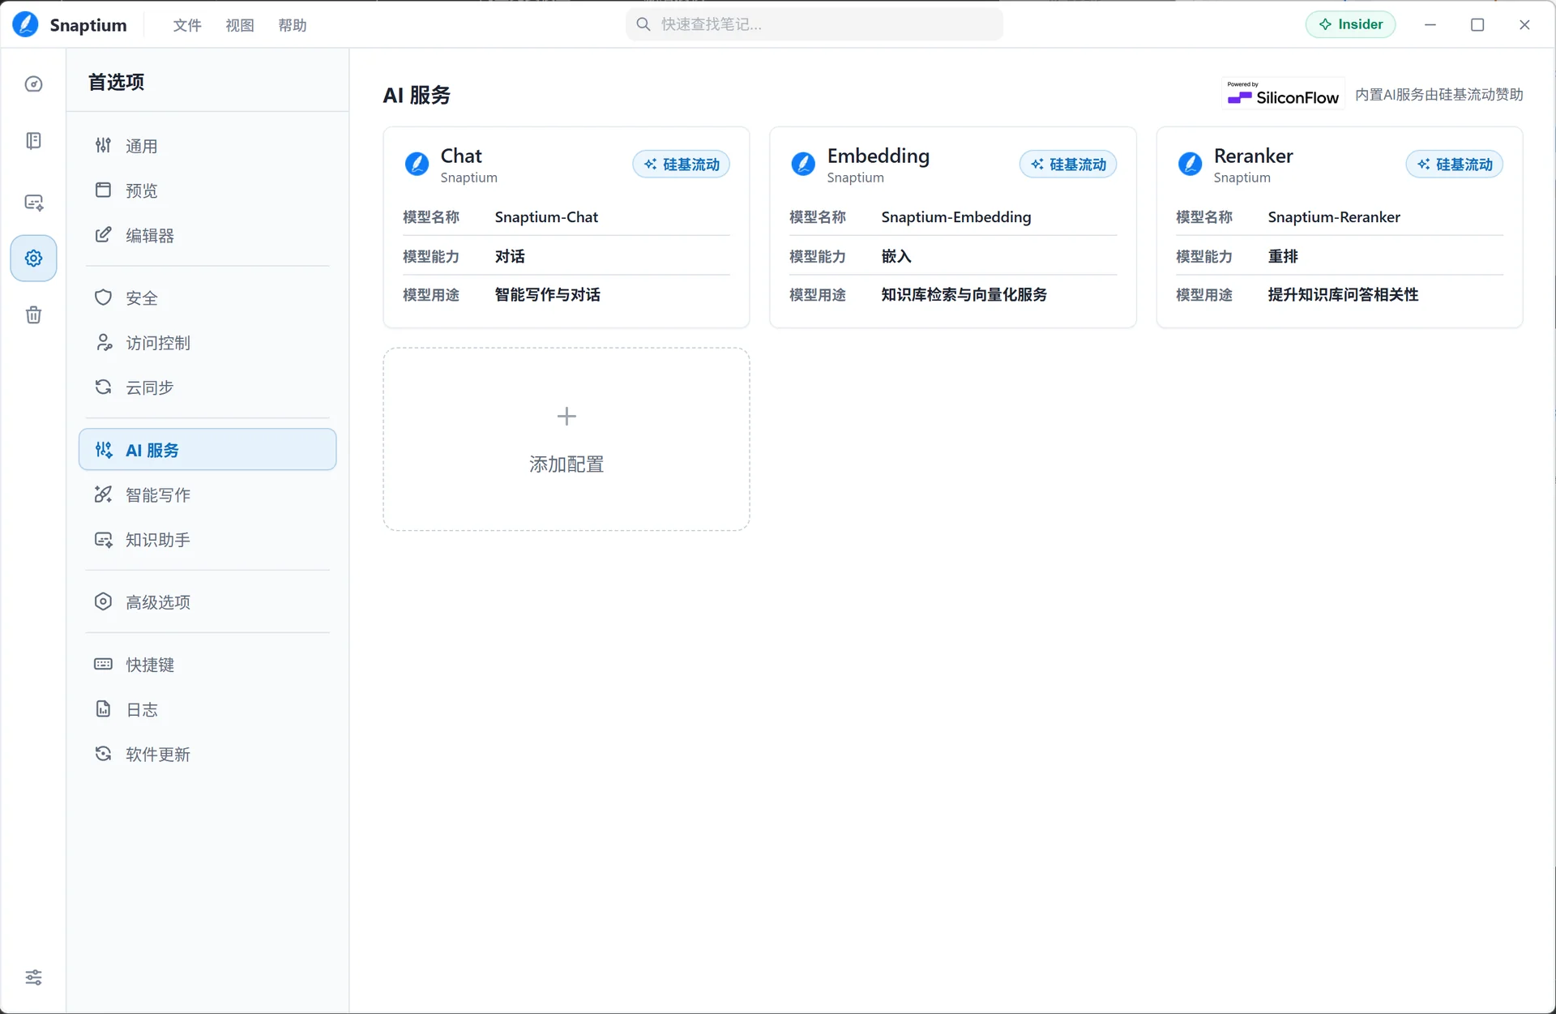Click the 首选项 panel heading
Screen dimensions: 1556x1014
pos(116,82)
